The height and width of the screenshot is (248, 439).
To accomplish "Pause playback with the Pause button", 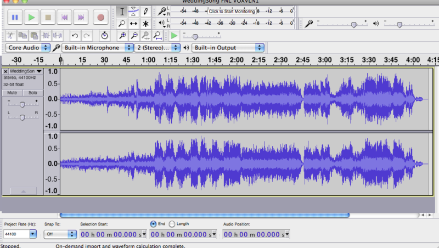I will click(15, 18).
